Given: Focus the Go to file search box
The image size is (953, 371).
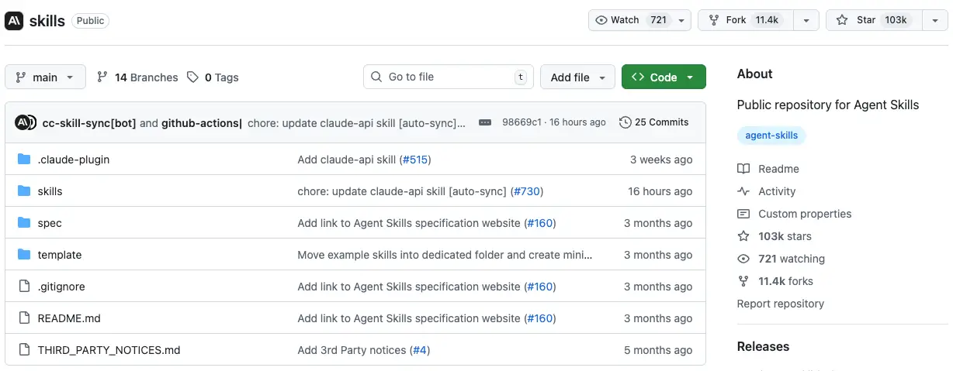Looking at the screenshot, I should point(442,77).
